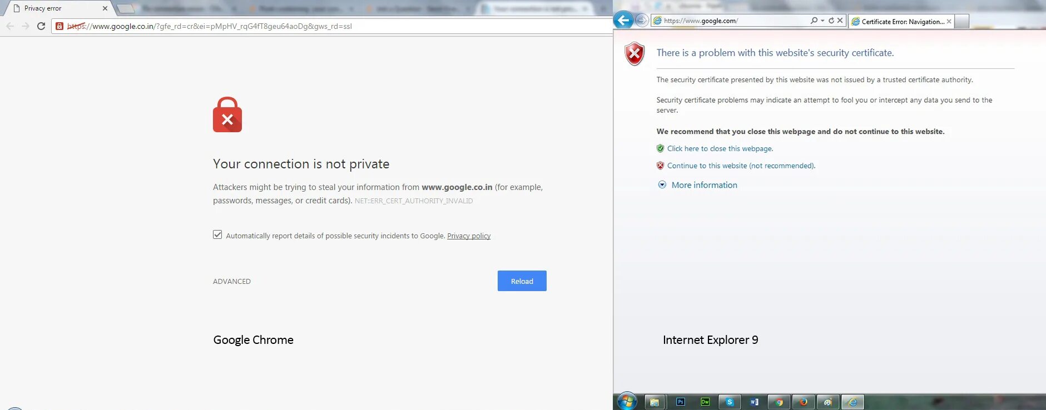Continue to this website (not recommended) link
The image size is (1046, 410).
pos(741,166)
